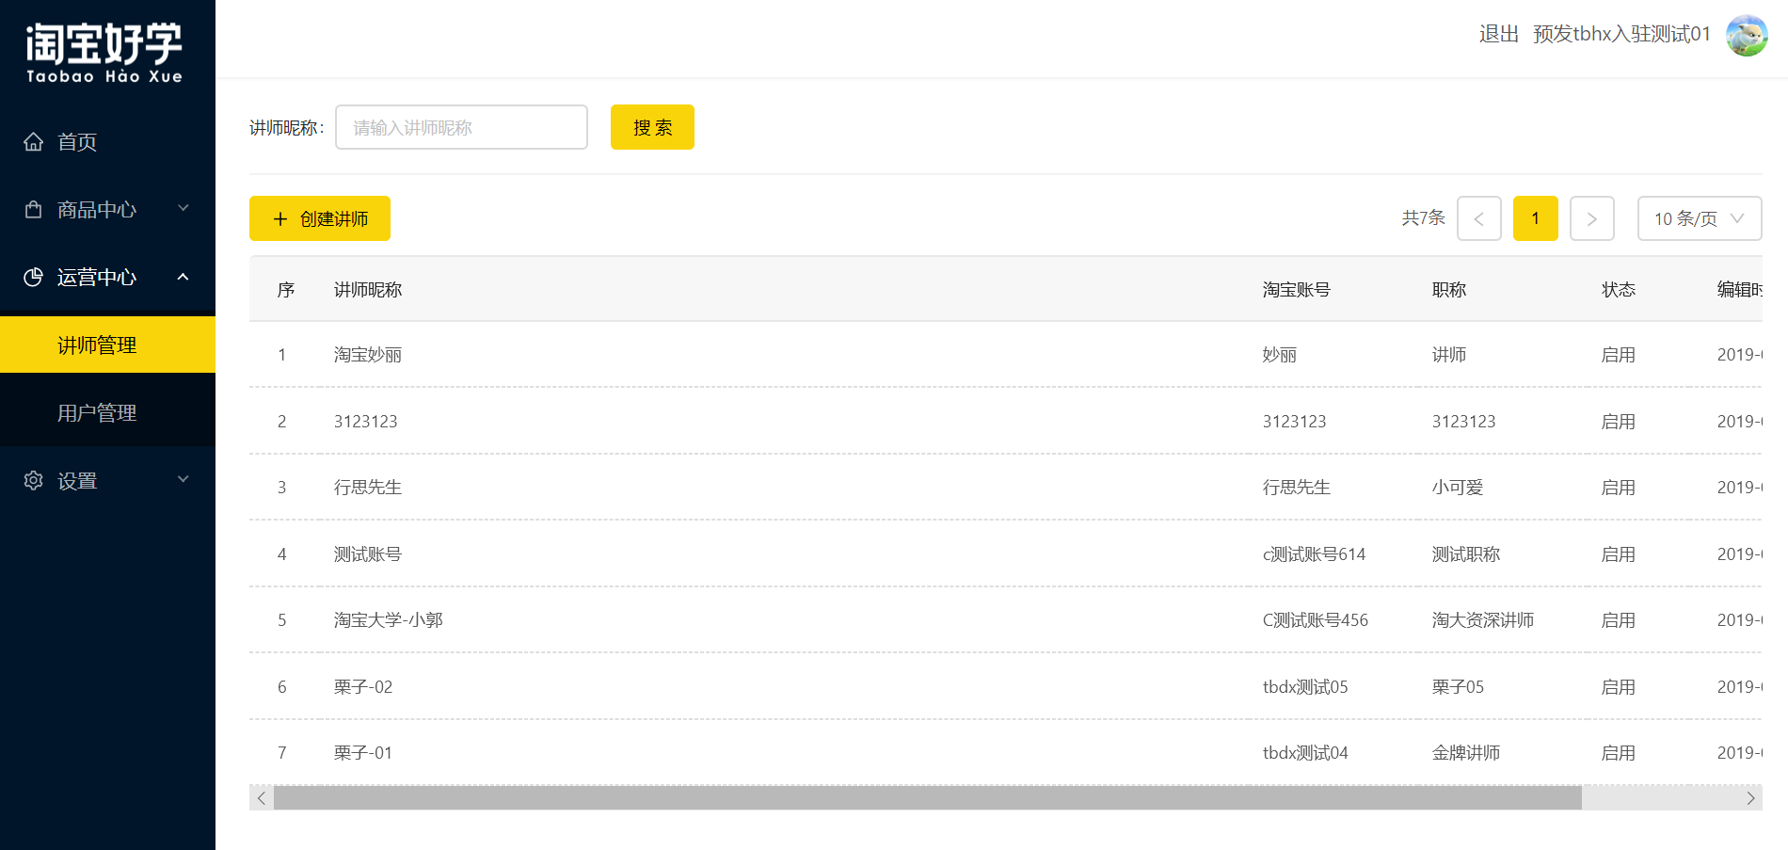Click 启用 status in 栗子-01 row

[1619, 753]
